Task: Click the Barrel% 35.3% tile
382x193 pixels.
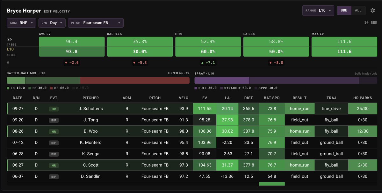Action: (140, 42)
